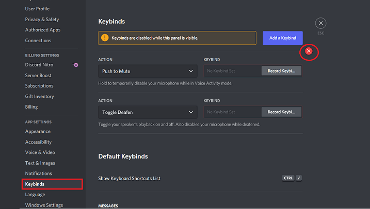Open Connections settings
This screenshot has height=209, width=370.
(38, 41)
